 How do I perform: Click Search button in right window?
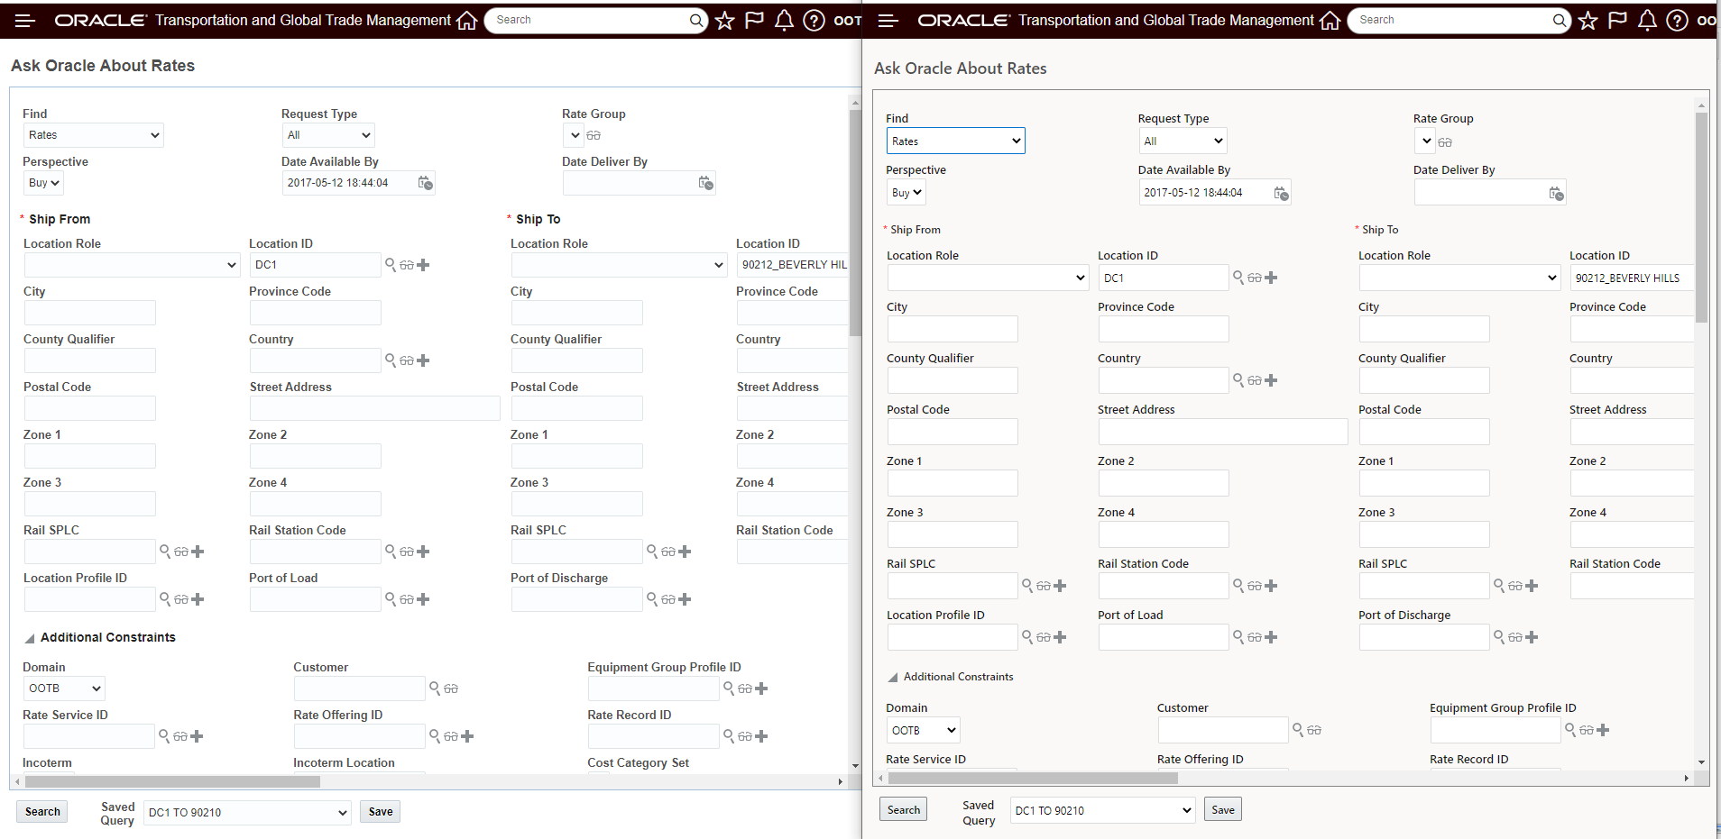point(904,809)
